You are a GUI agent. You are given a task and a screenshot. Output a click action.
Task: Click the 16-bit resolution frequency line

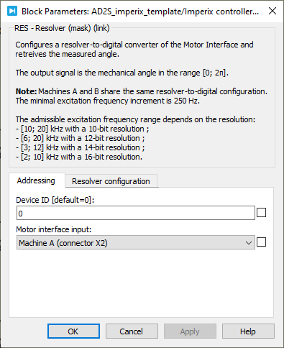(x=79, y=157)
